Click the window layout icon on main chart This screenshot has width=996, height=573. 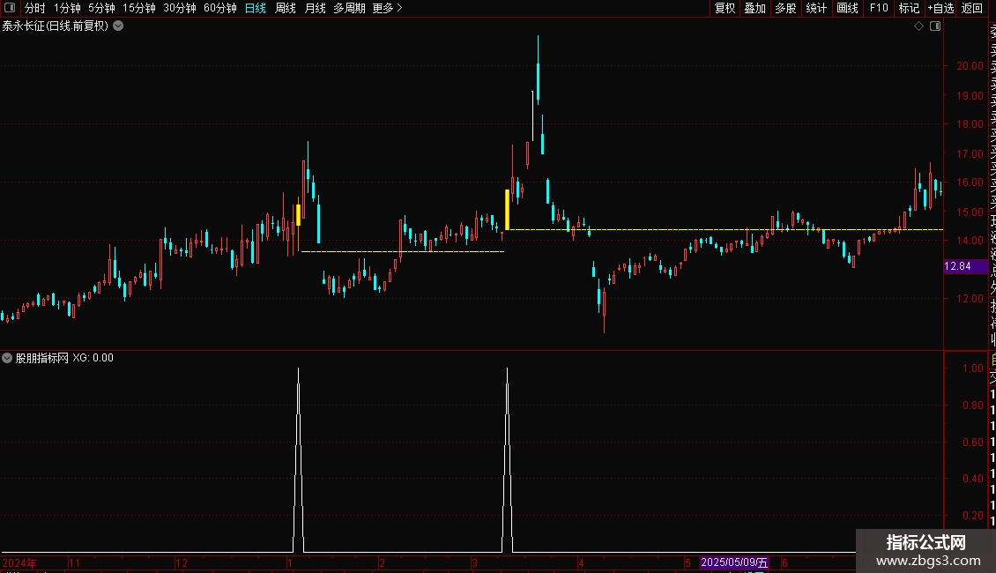pyautogui.click(x=935, y=26)
